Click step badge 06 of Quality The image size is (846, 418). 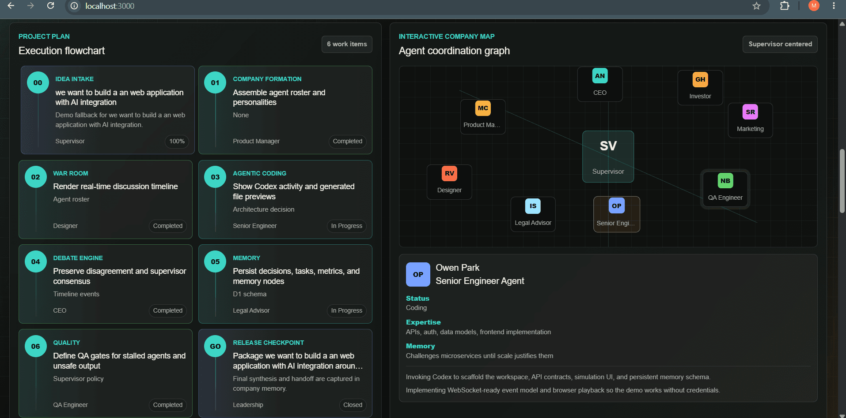pyautogui.click(x=36, y=346)
